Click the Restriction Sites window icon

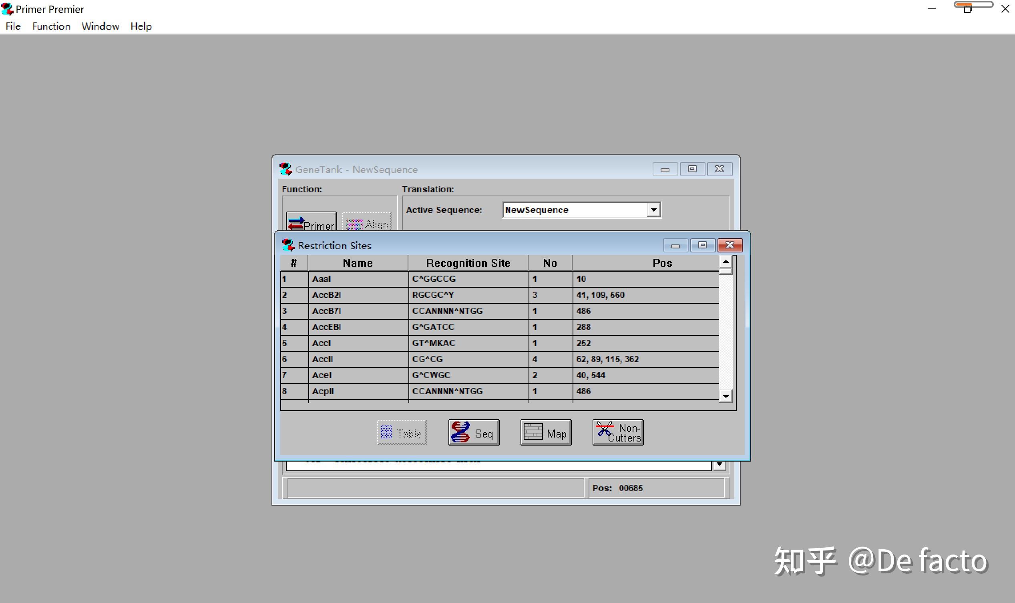pyautogui.click(x=288, y=245)
